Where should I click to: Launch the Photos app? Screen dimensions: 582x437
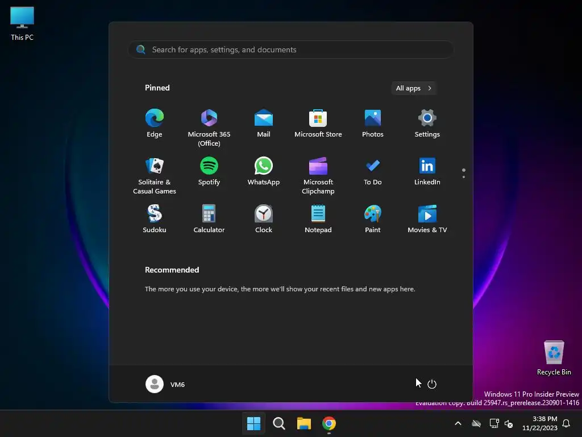pos(373,123)
